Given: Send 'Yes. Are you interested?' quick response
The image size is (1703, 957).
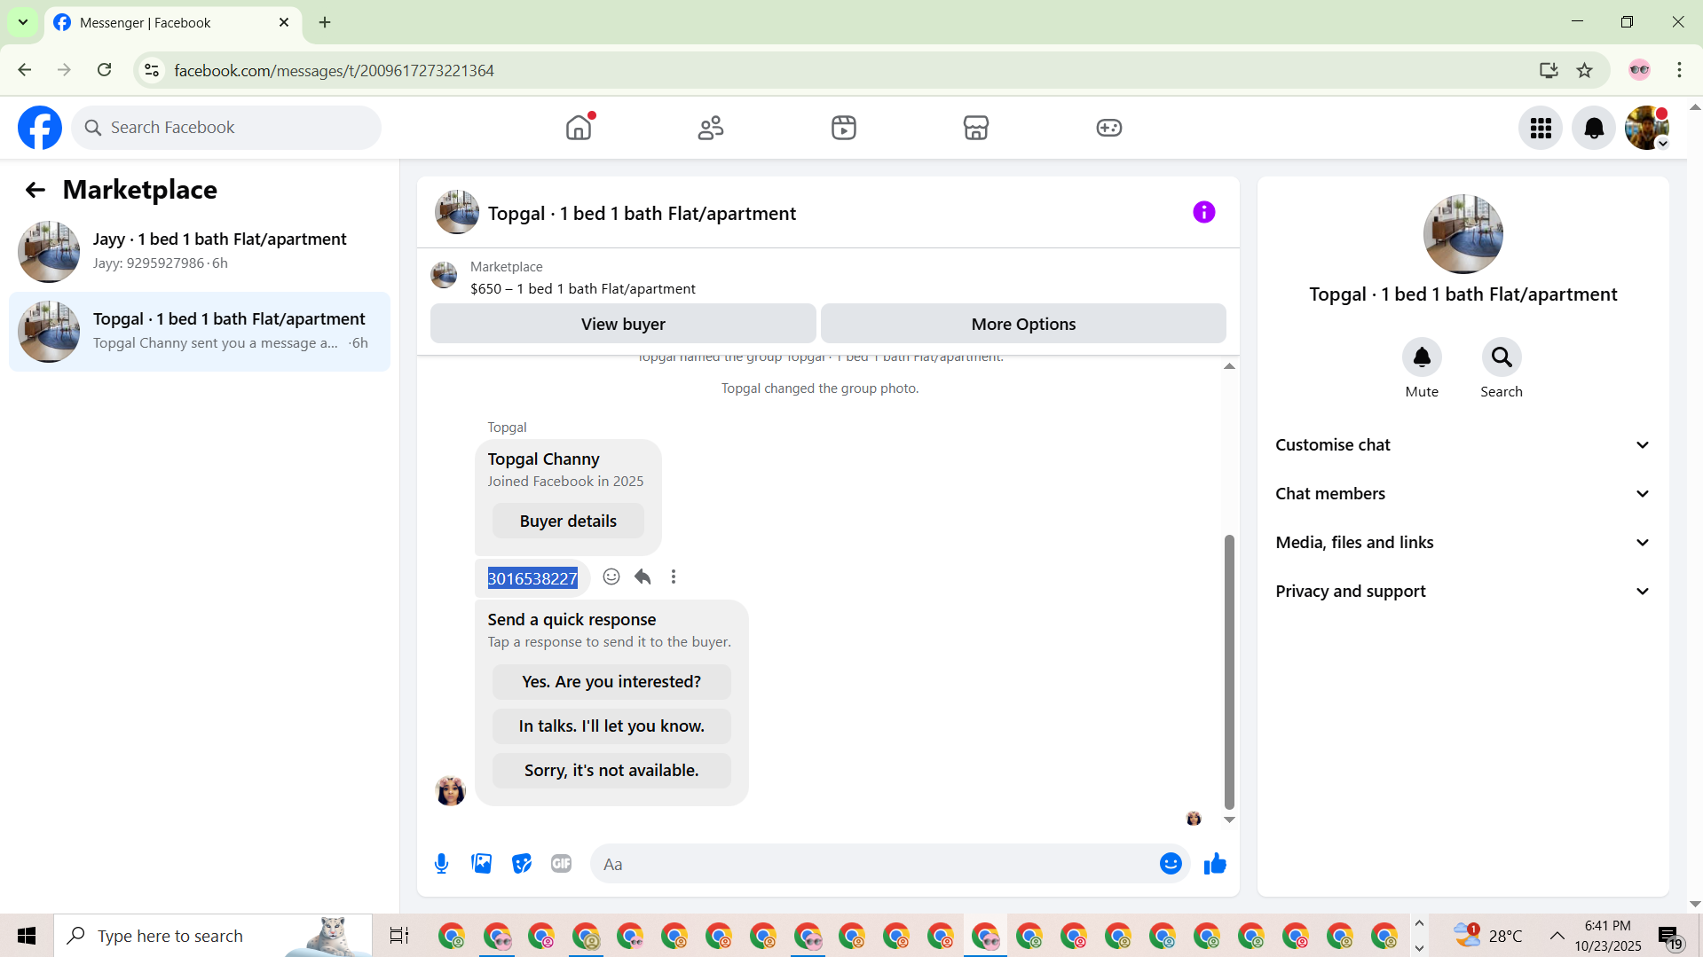Looking at the screenshot, I should [611, 682].
